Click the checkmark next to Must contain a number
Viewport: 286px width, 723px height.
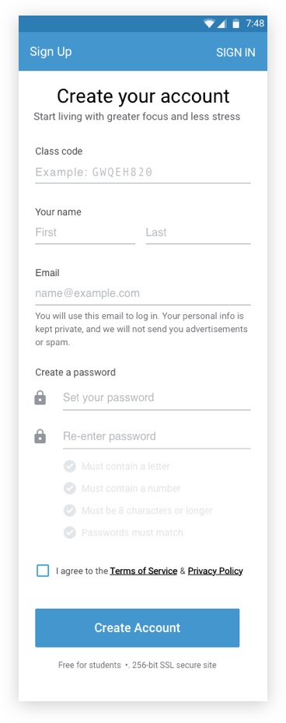click(70, 488)
